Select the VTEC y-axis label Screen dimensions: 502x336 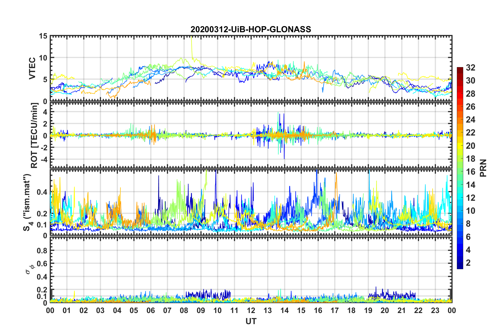coord(32,68)
